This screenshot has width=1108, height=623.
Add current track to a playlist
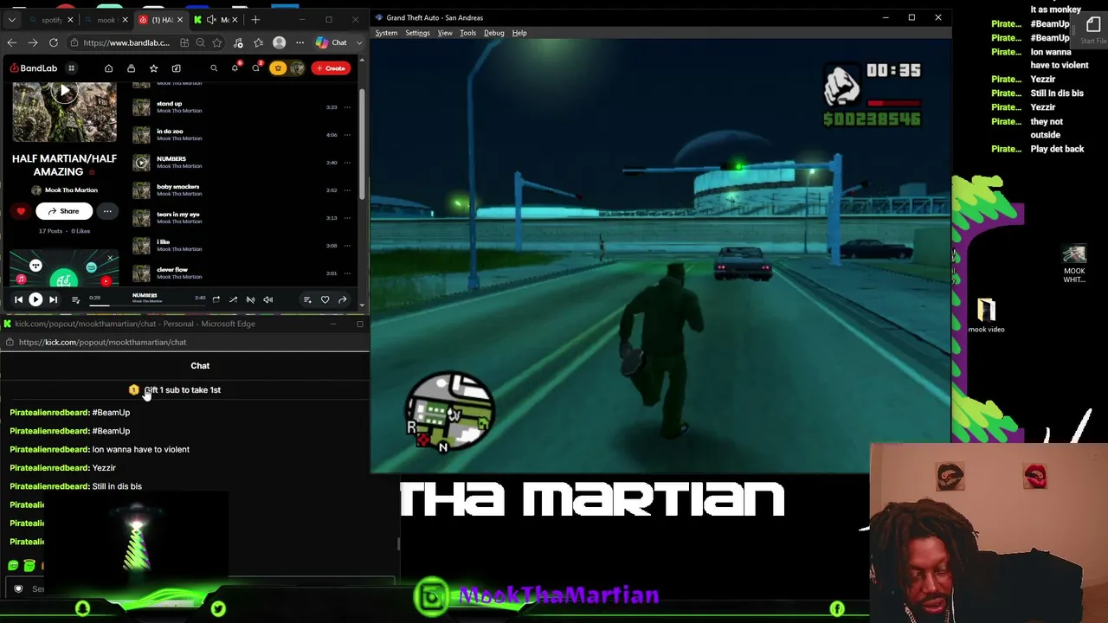tap(307, 299)
